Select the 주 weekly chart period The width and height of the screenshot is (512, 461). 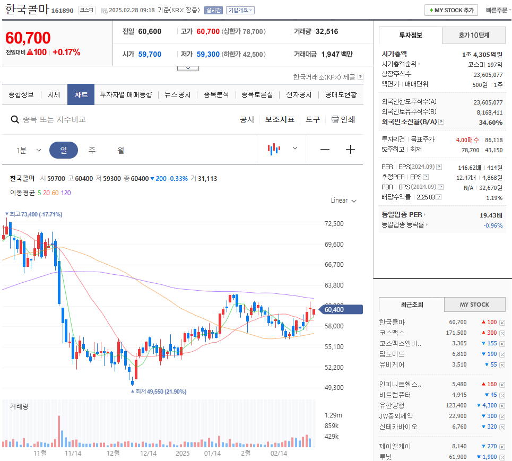[92, 150]
